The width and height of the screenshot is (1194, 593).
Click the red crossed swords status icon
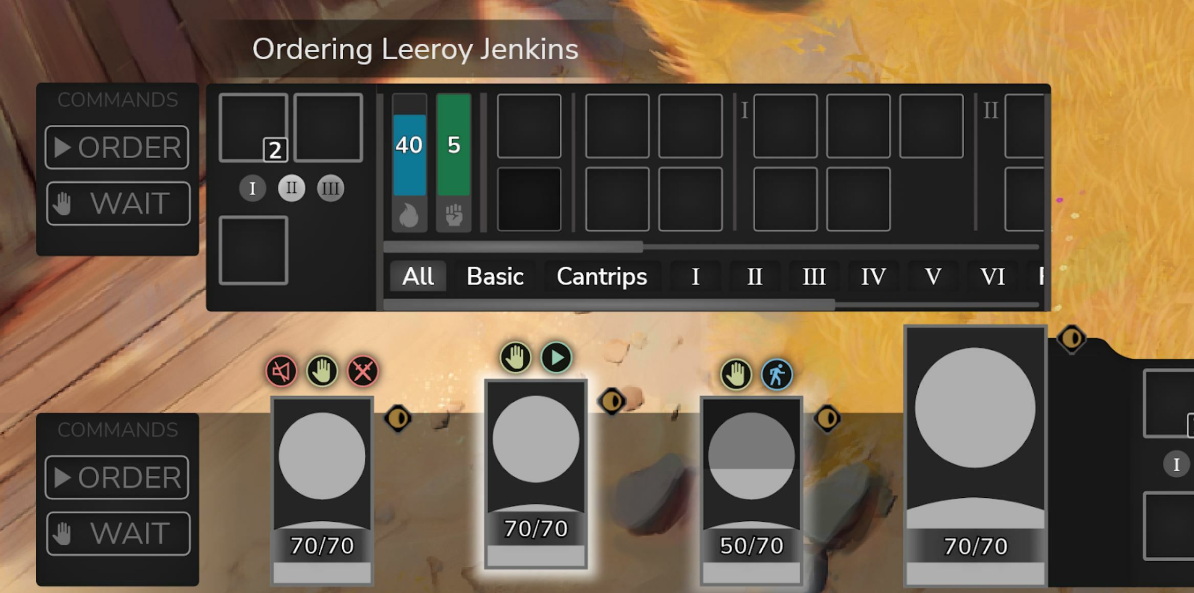(x=363, y=371)
